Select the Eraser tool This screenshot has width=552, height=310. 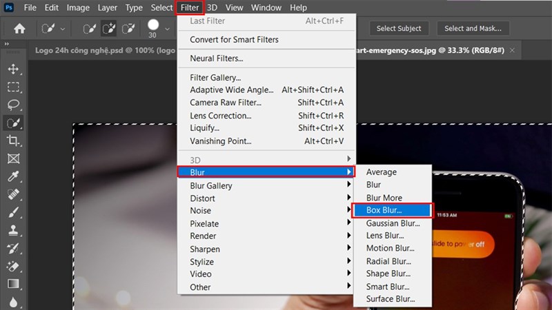13,266
